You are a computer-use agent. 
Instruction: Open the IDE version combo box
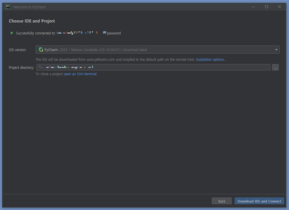(x=158, y=49)
